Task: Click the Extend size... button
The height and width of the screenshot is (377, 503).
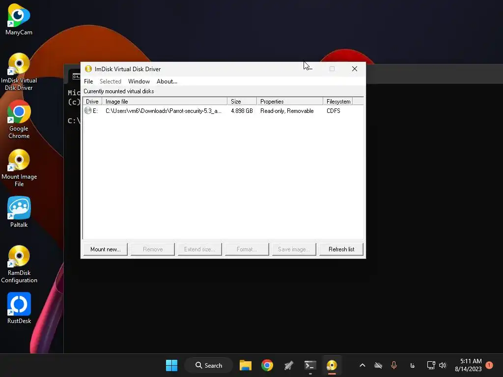Action: (200, 249)
